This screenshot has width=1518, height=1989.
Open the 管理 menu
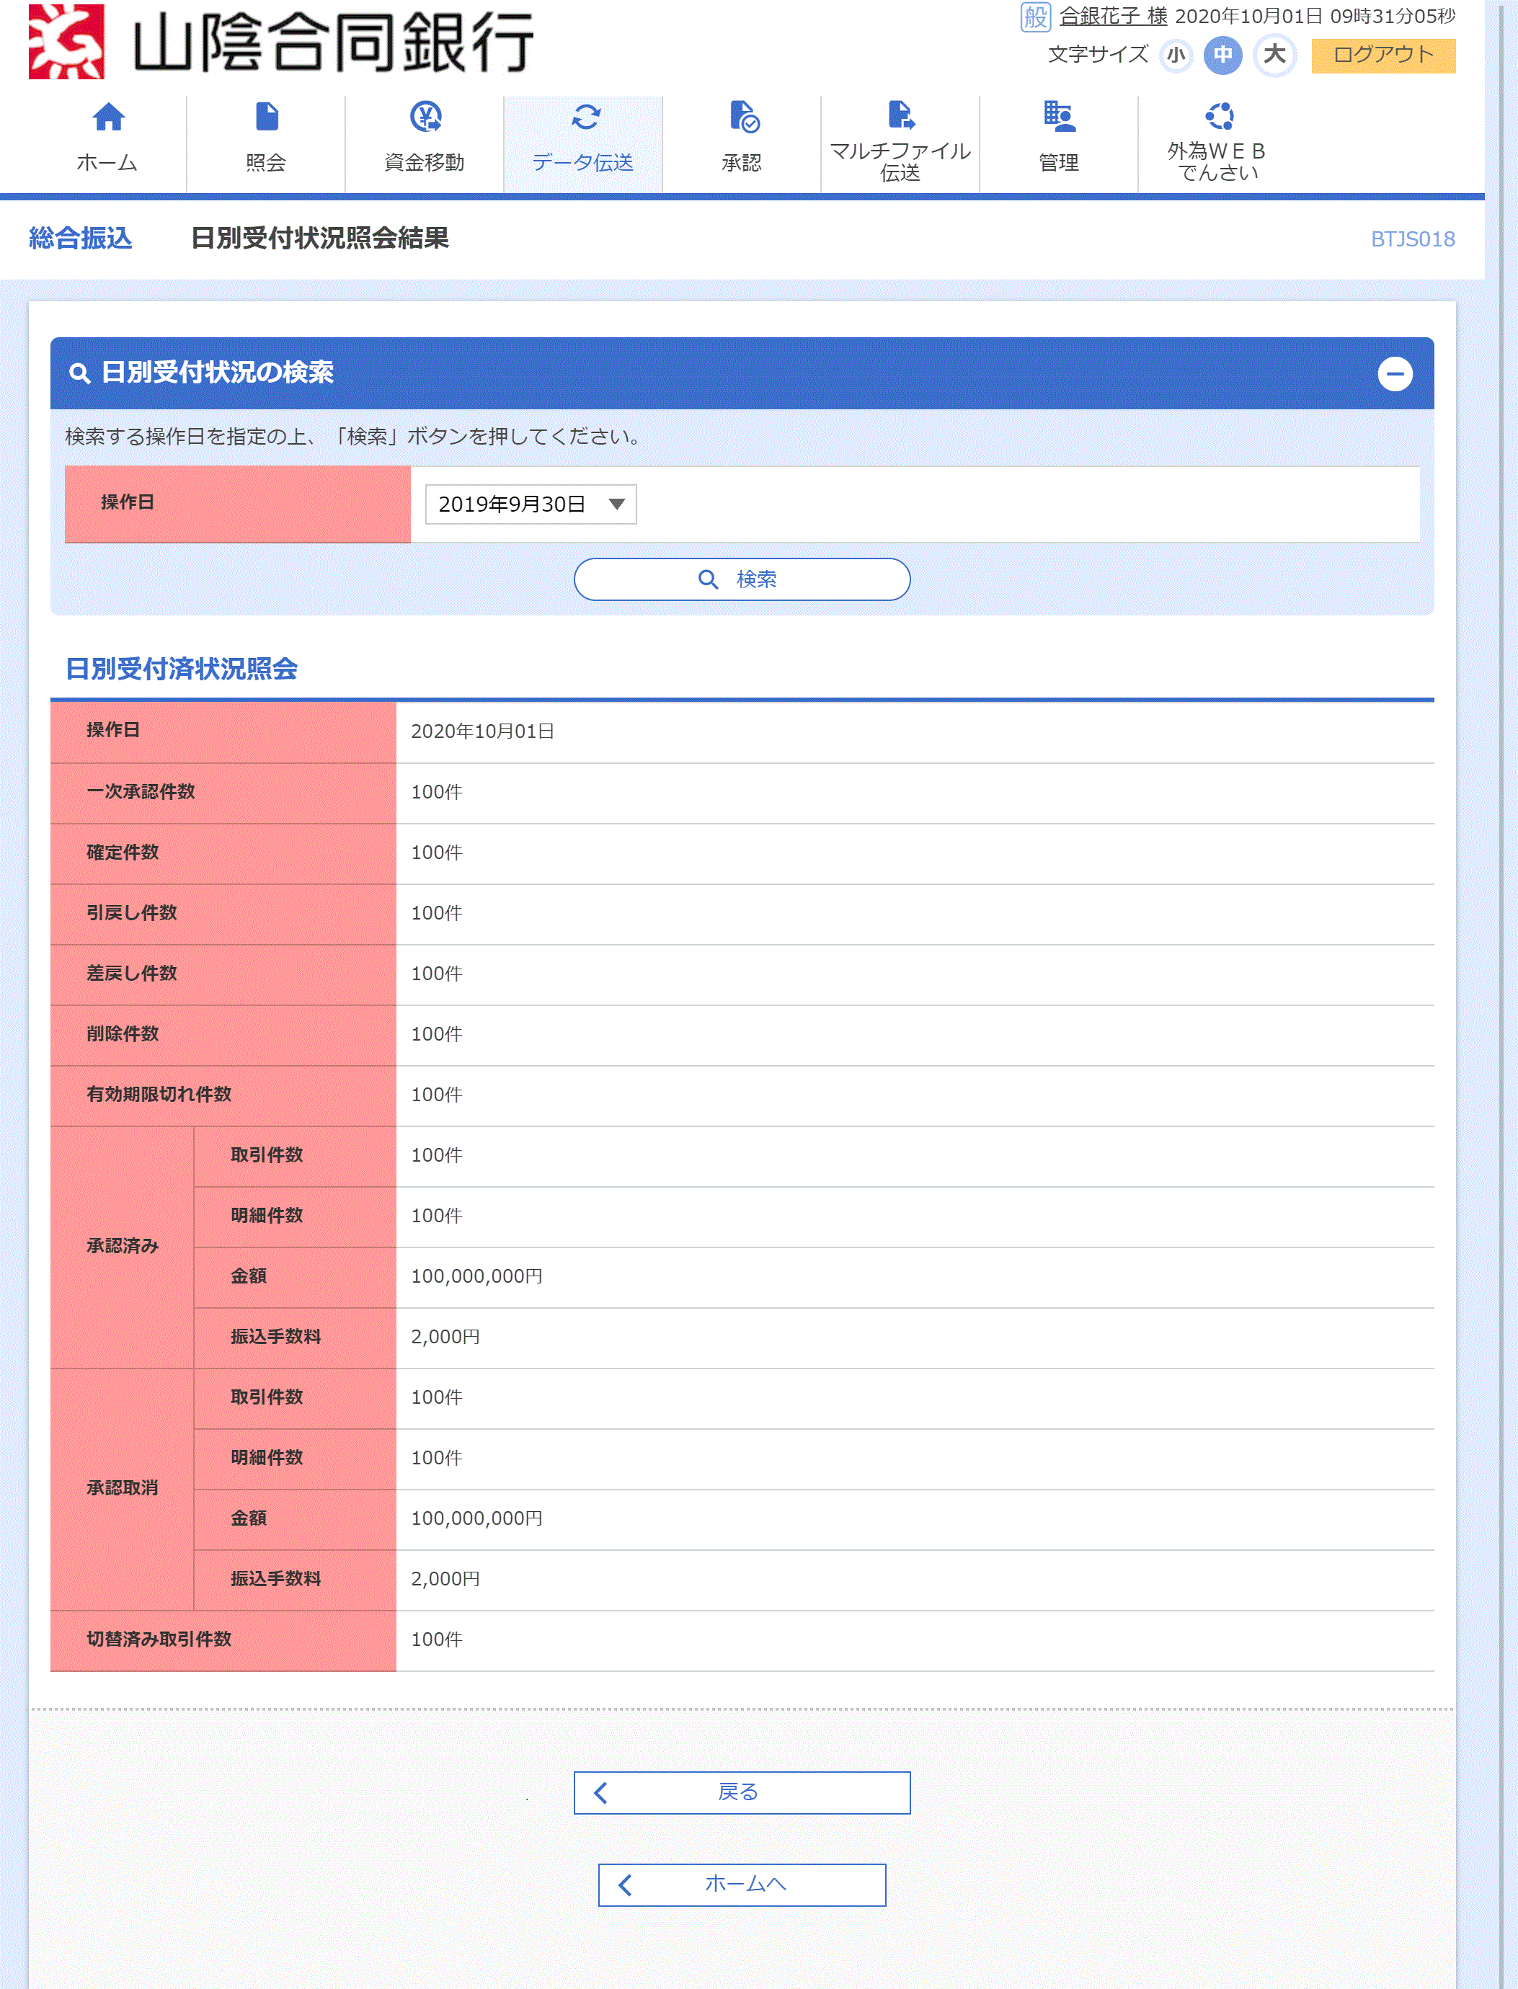[1059, 143]
